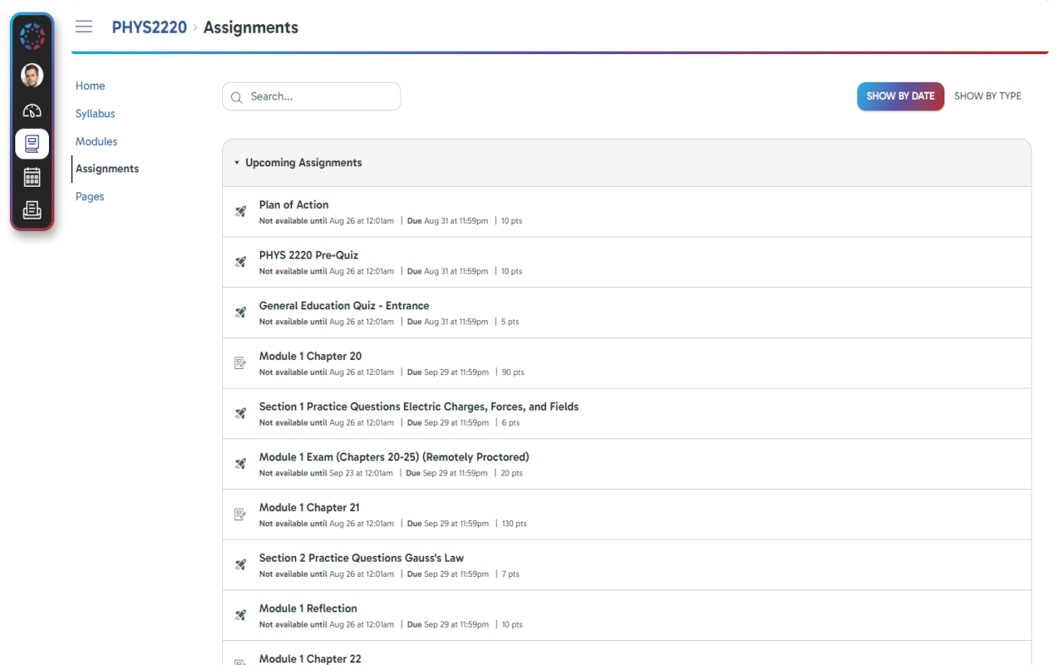The image size is (1064, 665).
Task: Switch to Show by Type view
Action: (988, 96)
